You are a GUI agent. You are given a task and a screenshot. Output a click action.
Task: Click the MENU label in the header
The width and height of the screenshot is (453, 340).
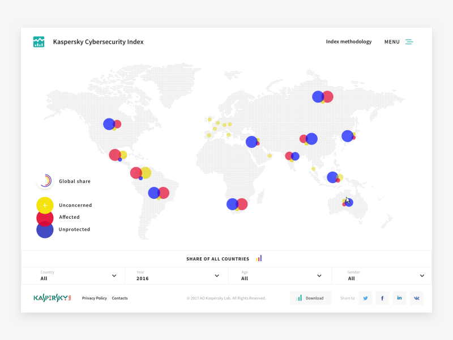coord(392,42)
